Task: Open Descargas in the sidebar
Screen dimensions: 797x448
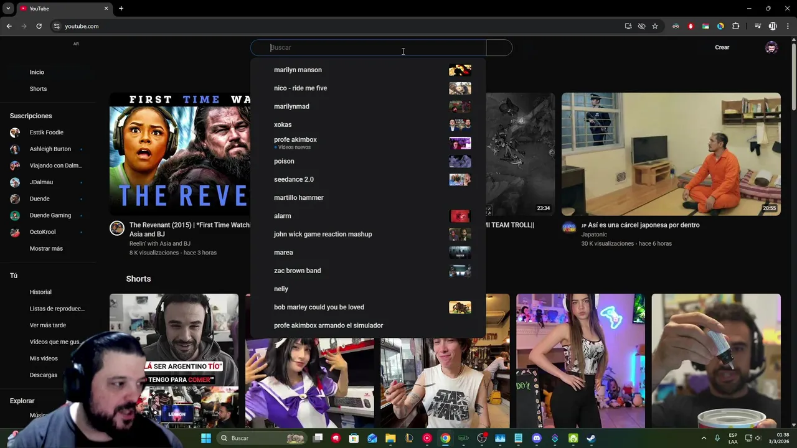Action: pyautogui.click(x=43, y=375)
